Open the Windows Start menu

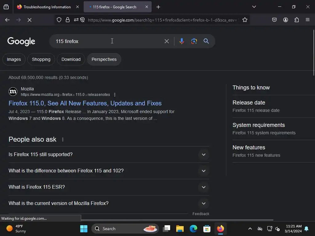pos(84,229)
